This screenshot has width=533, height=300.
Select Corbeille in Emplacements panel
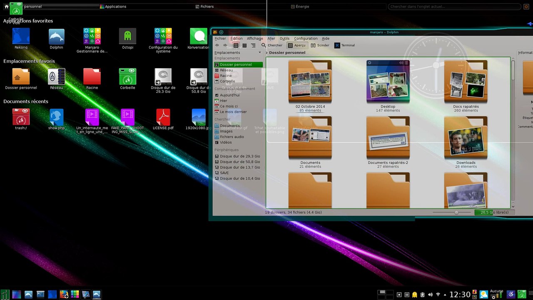pyautogui.click(x=239, y=81)
